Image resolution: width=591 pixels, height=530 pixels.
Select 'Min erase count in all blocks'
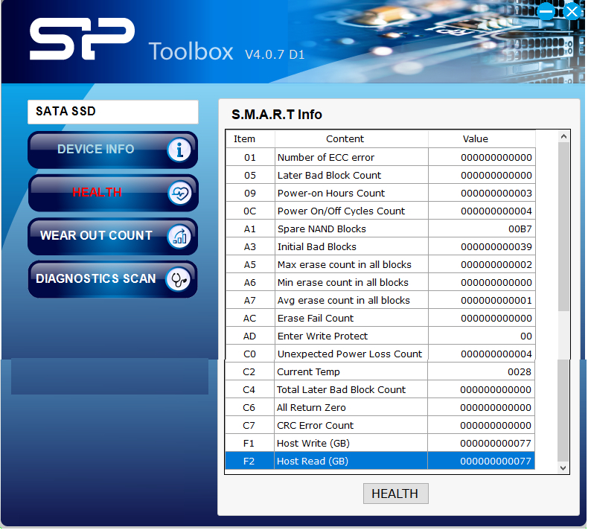[x=380, y=282]
